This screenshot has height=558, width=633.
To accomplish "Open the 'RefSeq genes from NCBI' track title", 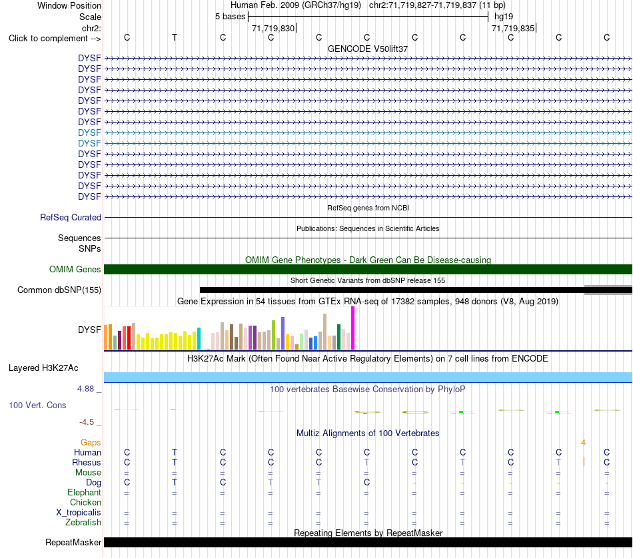I will point(368,208).
